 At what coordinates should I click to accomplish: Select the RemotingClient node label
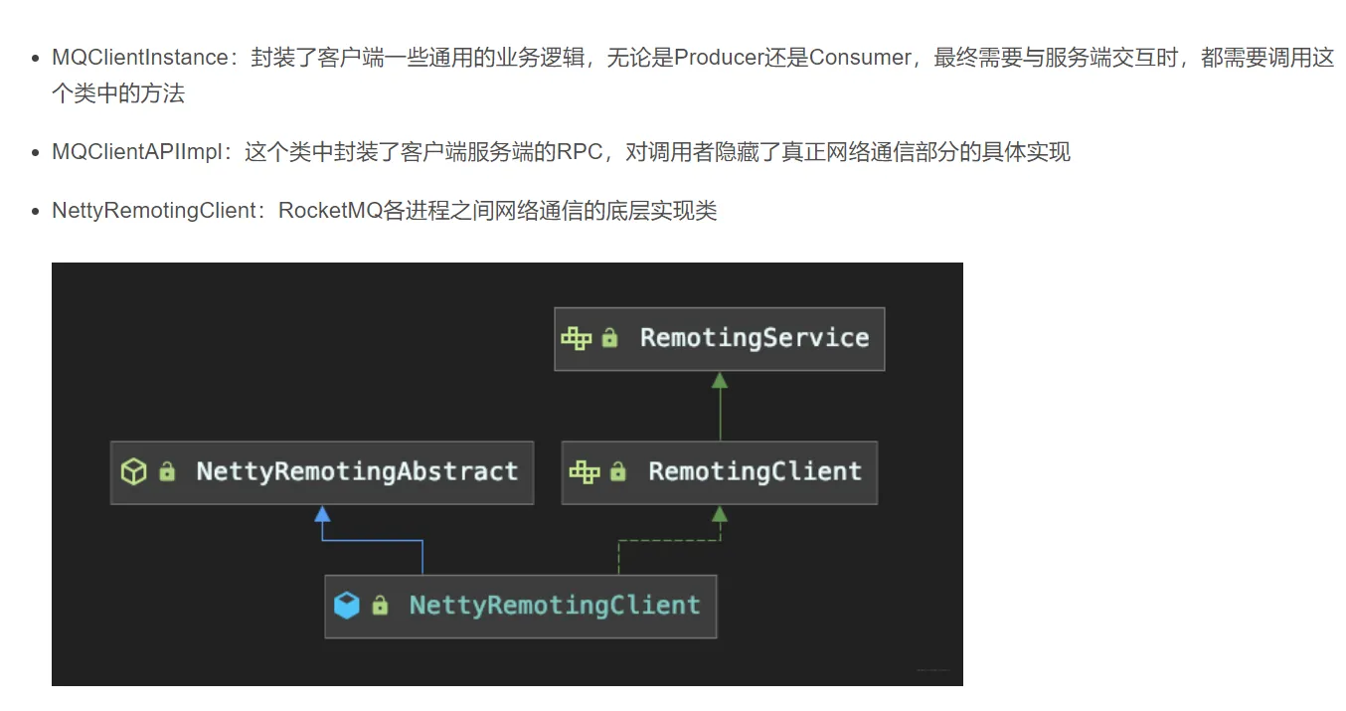[755, 471]
